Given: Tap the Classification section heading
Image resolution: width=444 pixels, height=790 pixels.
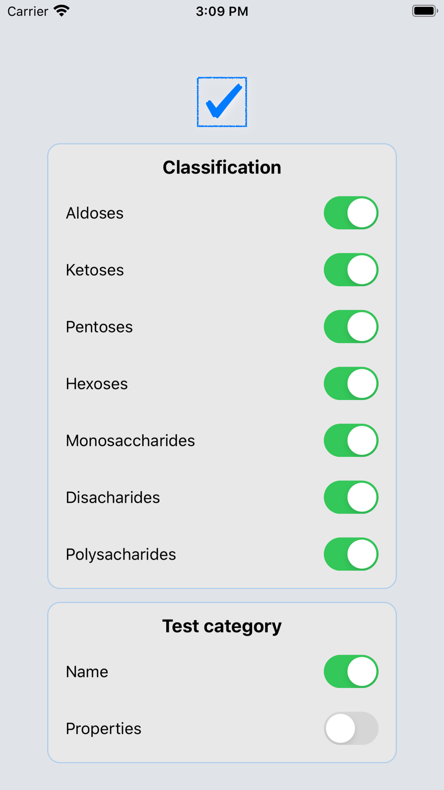Looking at the screenshot, I should click(x=222, y=168).
